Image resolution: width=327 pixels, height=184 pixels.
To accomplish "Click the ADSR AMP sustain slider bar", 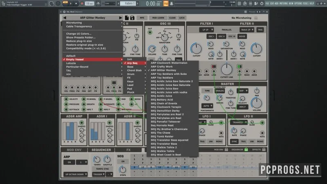I will (72, 131).
